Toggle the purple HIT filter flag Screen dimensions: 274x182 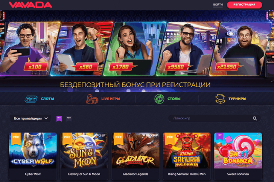click(59, 119)
